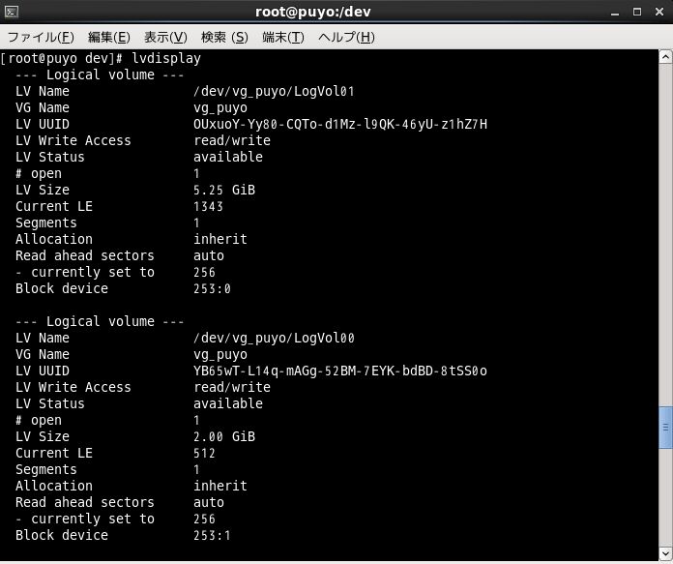The width and height of the screenshot is (673, 564).
Task: Click inherit allocation value for LogVol01
Action: click(x=220, y=239)
